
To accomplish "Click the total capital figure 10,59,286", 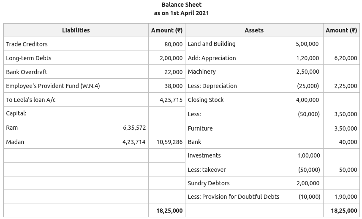I will click(x=169, y=142).
